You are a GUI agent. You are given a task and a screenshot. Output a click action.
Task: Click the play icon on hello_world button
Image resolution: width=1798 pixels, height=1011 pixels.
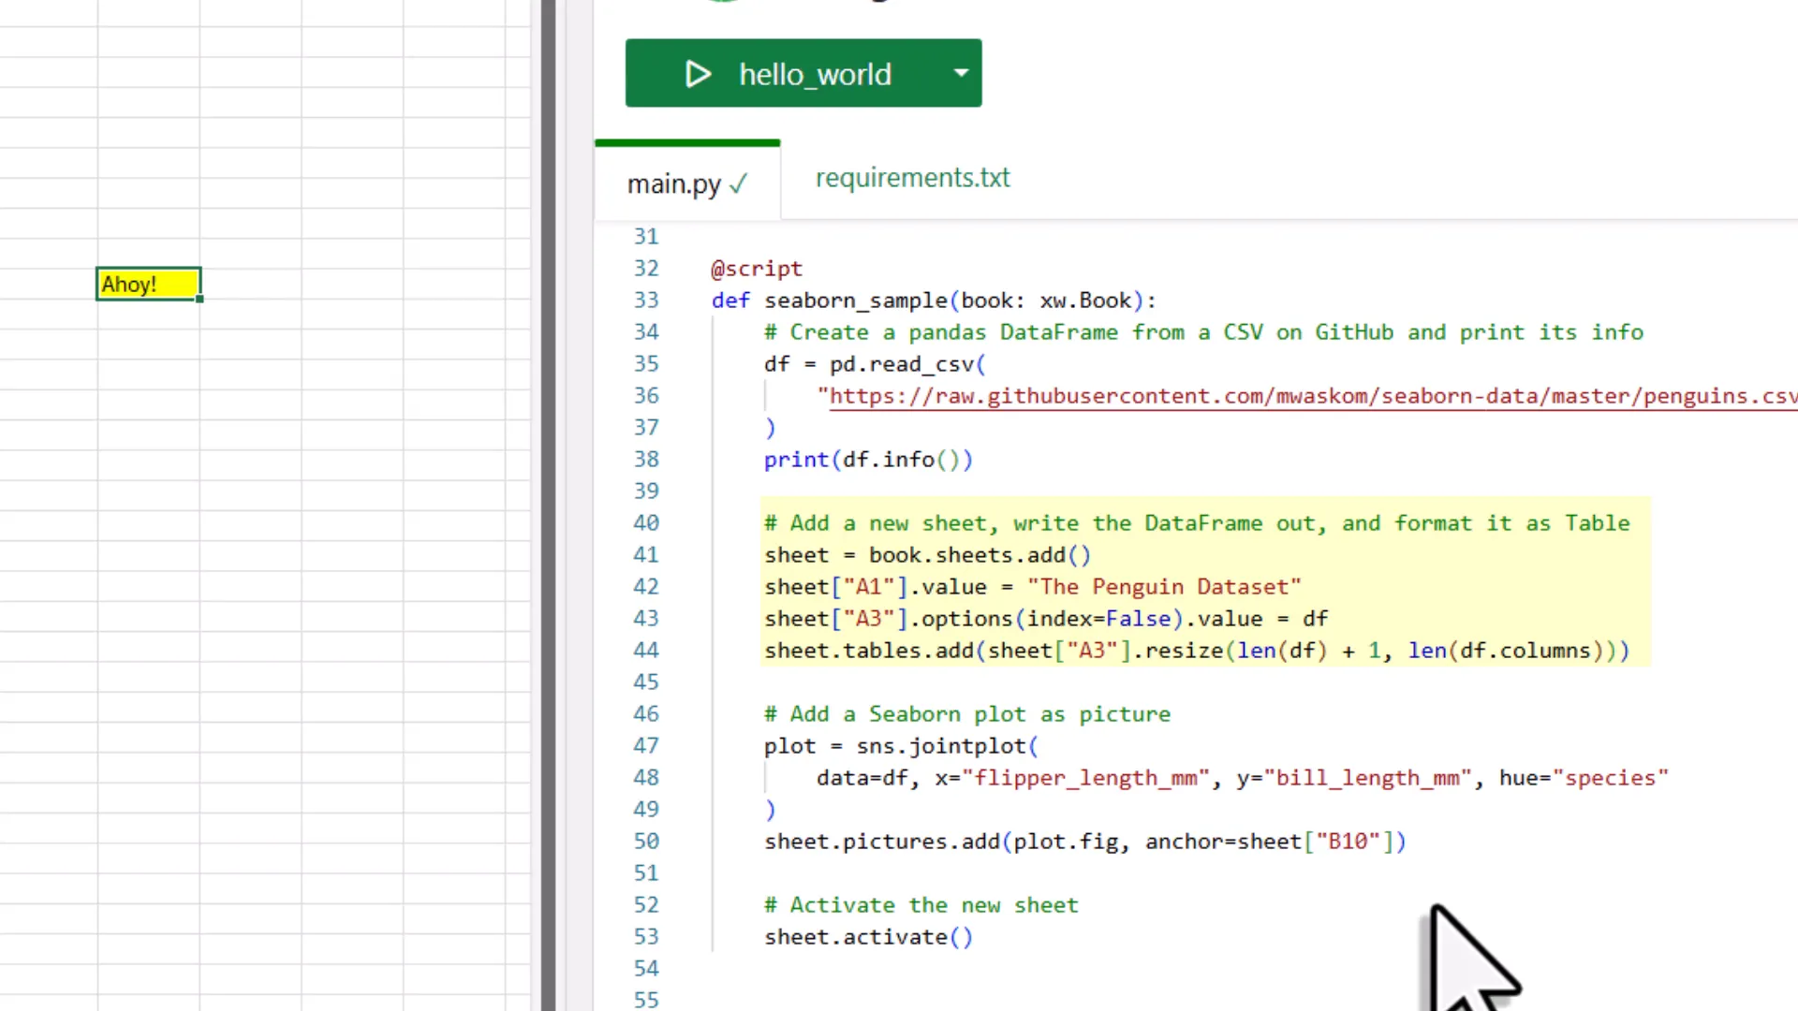click(x=698, y=74)
